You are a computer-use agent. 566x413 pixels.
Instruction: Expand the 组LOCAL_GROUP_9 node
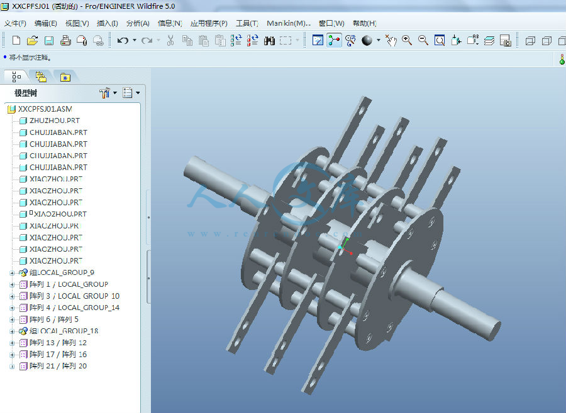(12, 273)
